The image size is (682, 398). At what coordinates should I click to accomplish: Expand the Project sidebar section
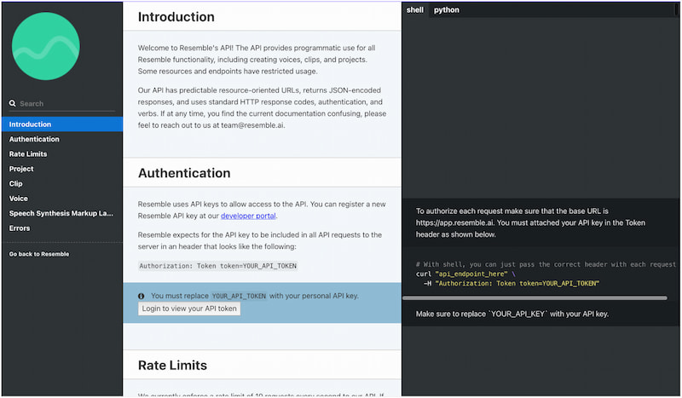click(x=21, y=169)
